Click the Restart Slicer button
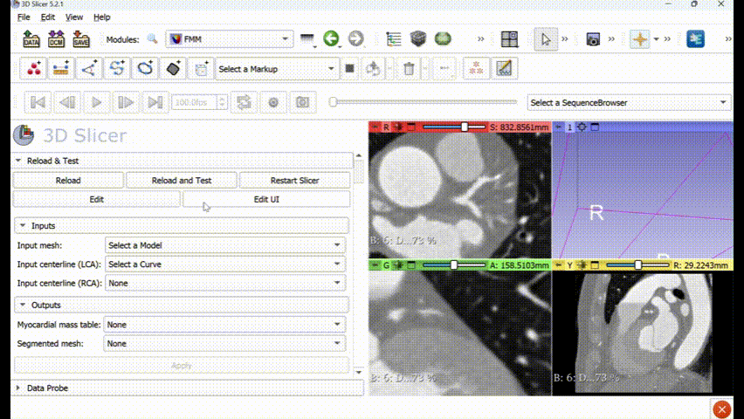This screenshot has width=744, height=419. click(x=294, y=181)
